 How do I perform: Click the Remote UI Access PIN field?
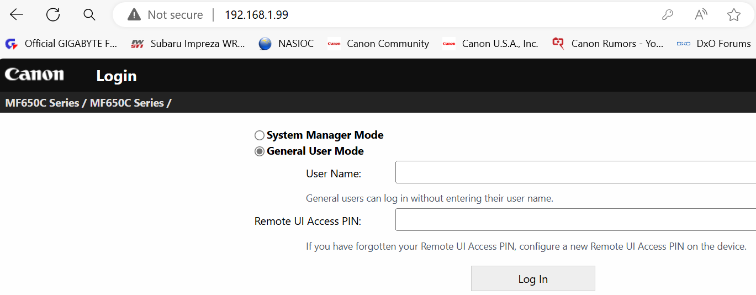574,220
